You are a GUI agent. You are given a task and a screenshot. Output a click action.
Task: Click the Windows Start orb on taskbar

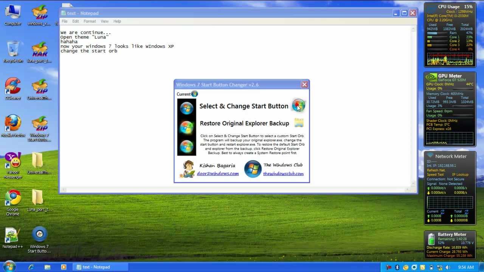click(x=9, y=267)
